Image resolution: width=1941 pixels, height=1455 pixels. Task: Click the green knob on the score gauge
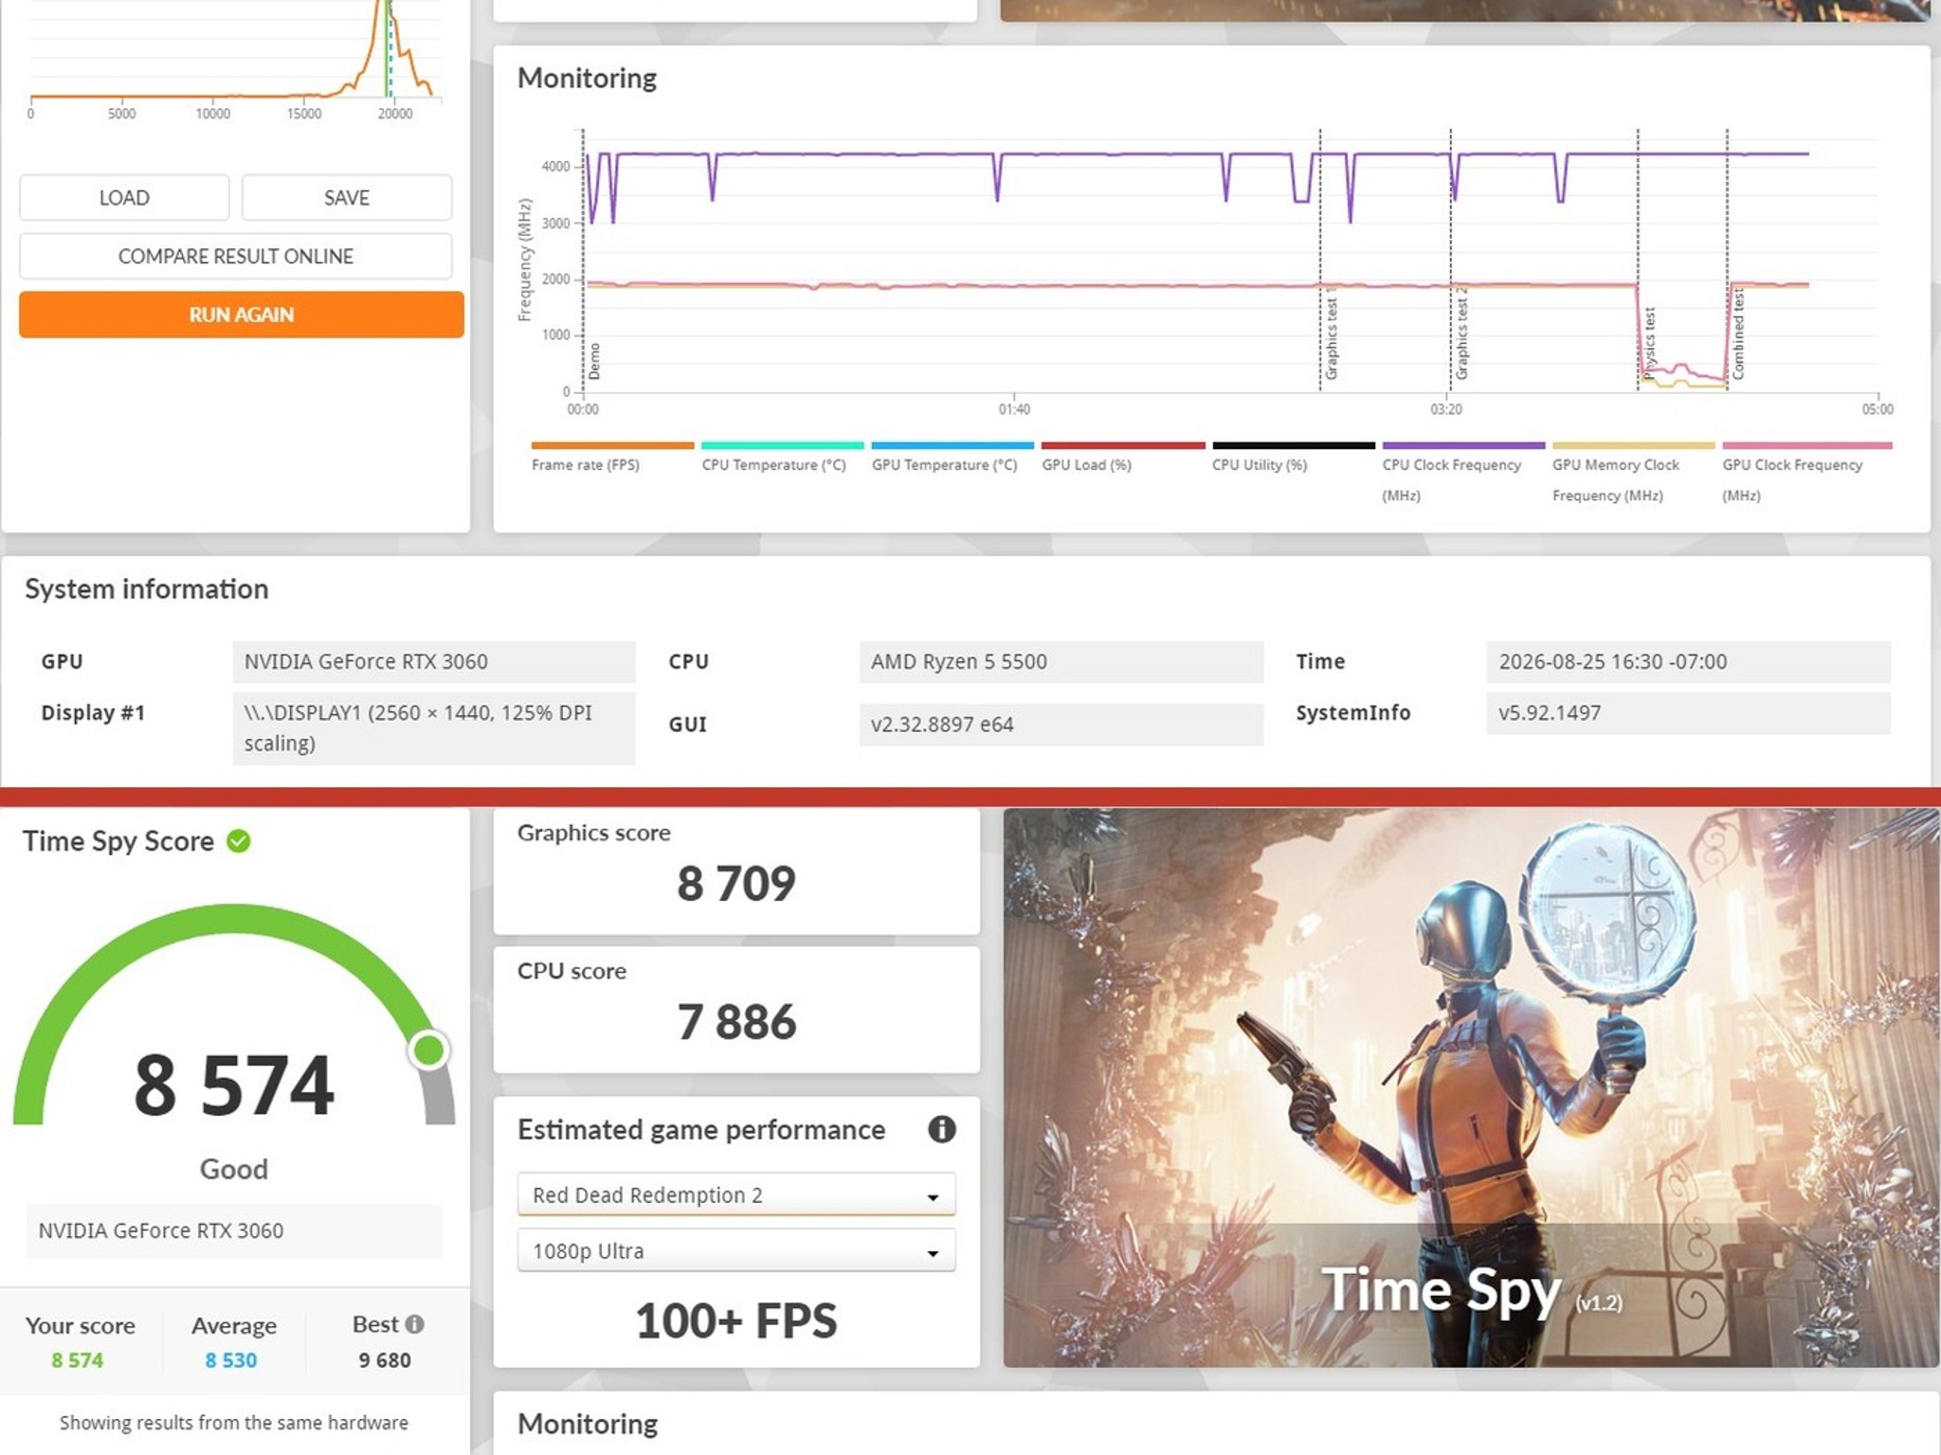[428, 1050]
